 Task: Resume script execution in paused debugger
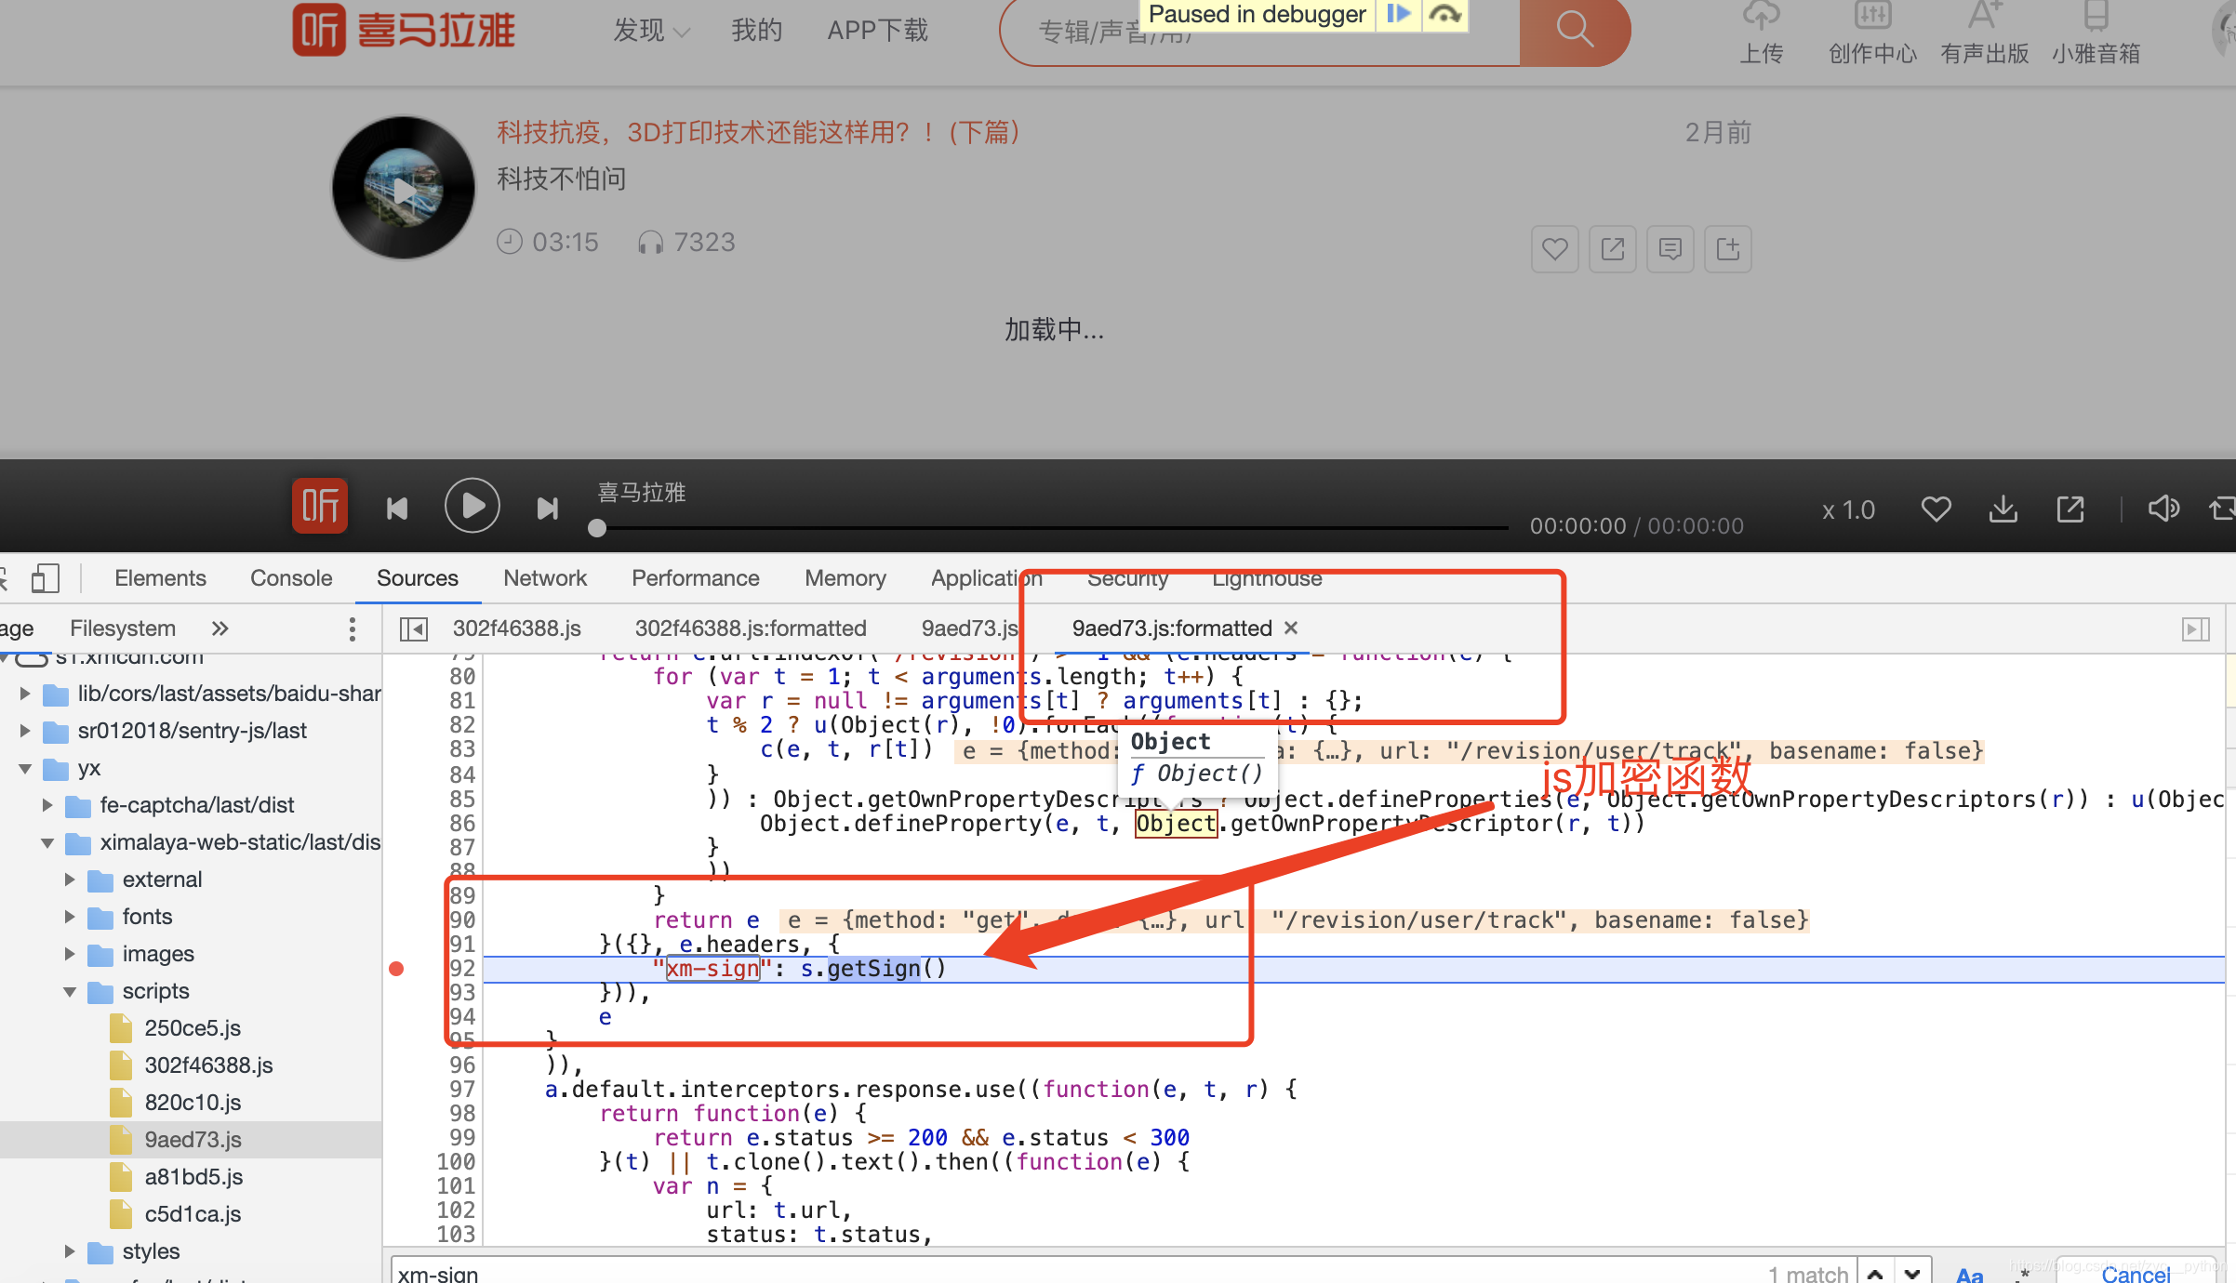point(1398,14)
